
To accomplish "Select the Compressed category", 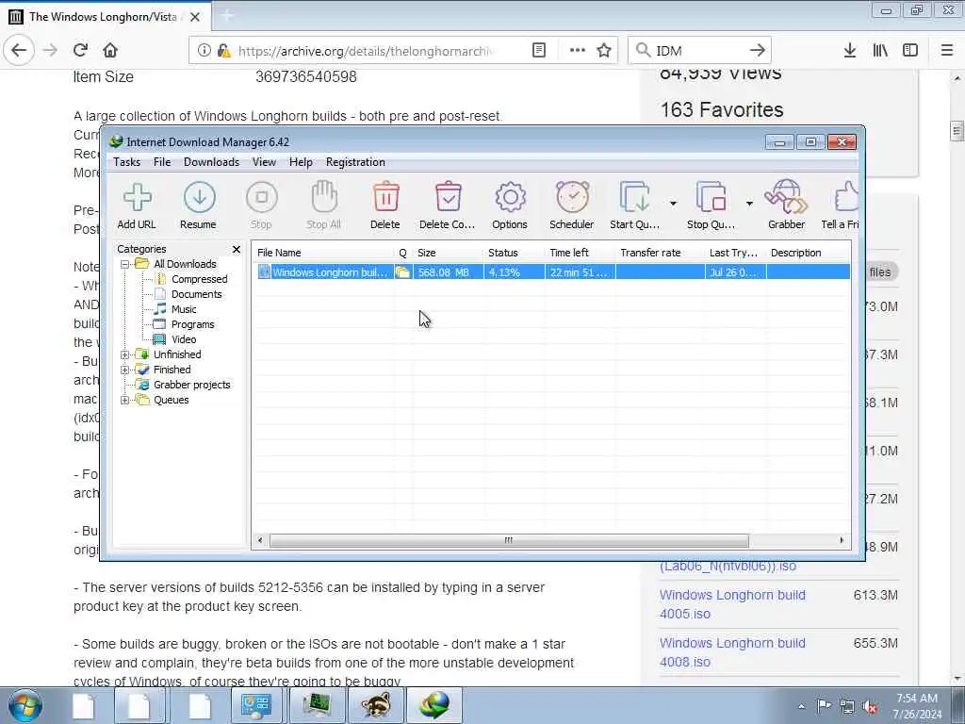I will 199,279.
